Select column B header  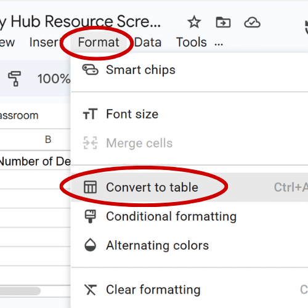tap(48, 140)
